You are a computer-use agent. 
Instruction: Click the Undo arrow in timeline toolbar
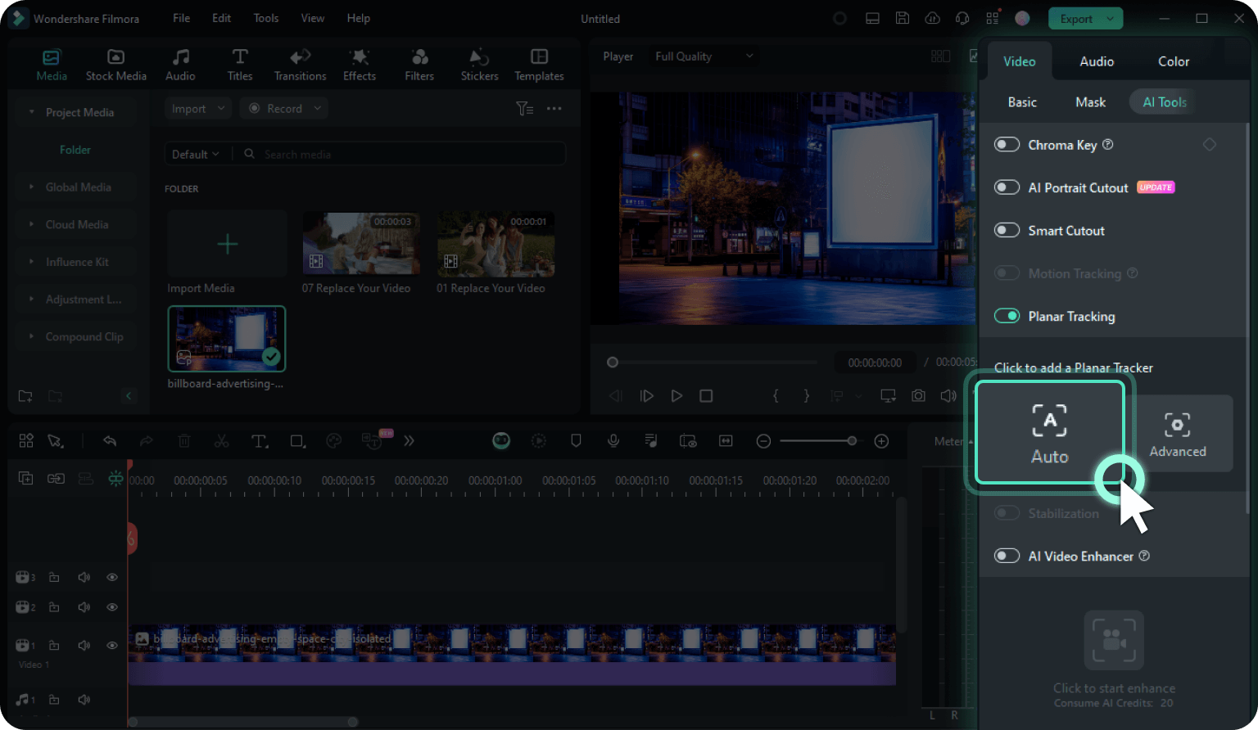110,441
